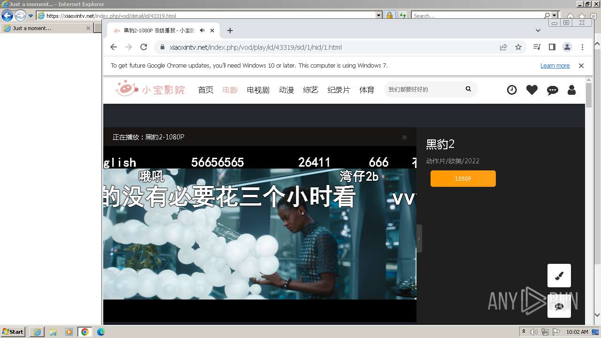Screen dimensions: 601x338
Task: Open File Explorer from taskbar
Action: click(53, 332)
